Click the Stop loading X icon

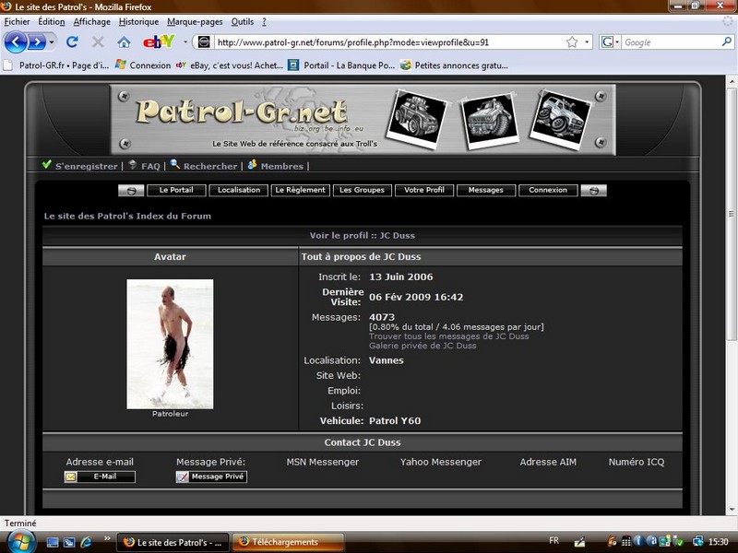pos(98,42)
